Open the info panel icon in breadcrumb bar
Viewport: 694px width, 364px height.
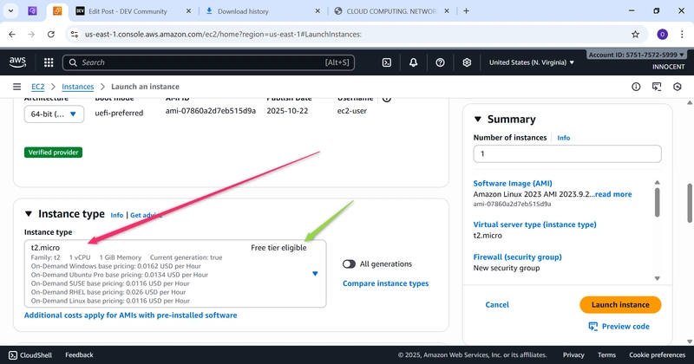pos(636,87)
